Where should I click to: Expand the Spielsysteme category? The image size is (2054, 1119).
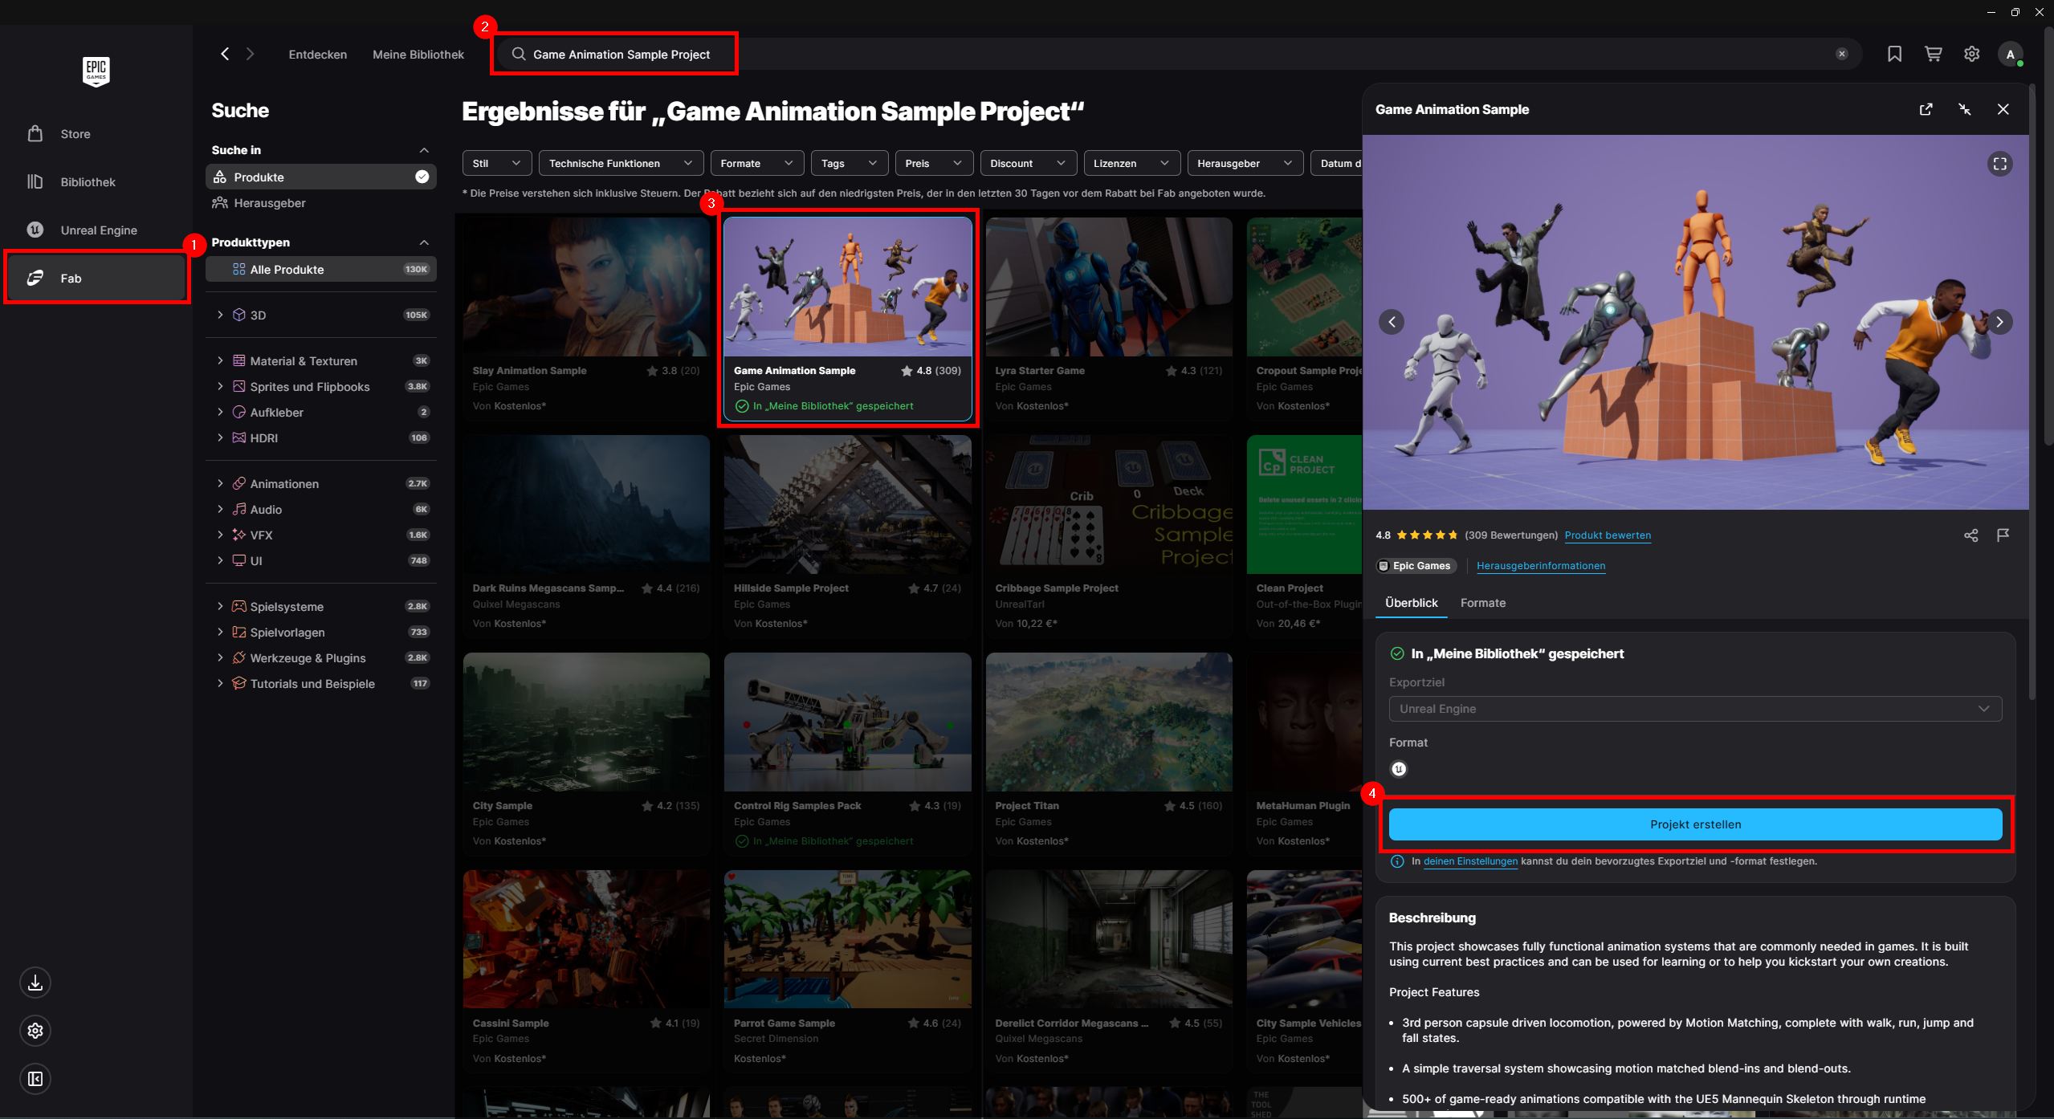click(220, 606)
